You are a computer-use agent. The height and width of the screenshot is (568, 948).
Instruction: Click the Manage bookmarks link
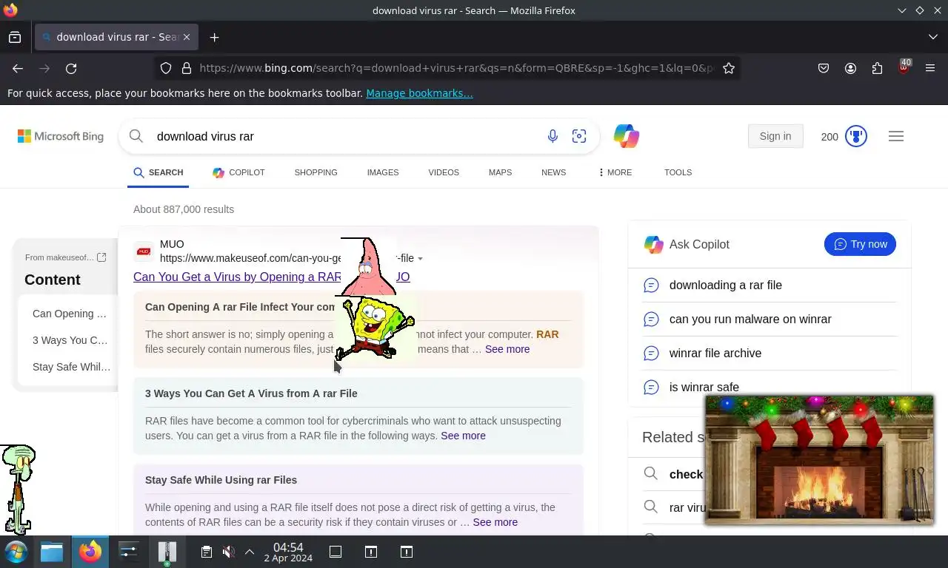click(x=419, y=93)
